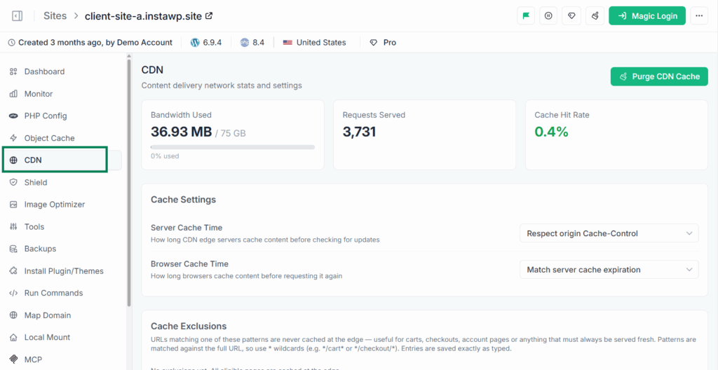The height and width of the screenshot is (370, 718).
Task: Click the Bandwidth Used progress bar
Action: pyautogui.click(x=233, y=147)
